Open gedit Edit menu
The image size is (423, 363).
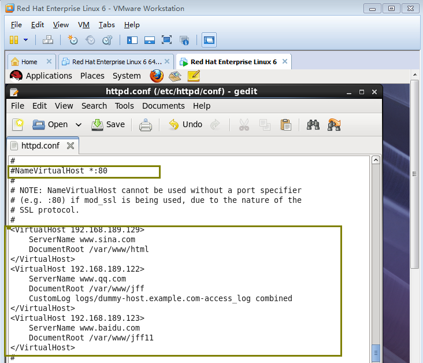click(39, 106)
